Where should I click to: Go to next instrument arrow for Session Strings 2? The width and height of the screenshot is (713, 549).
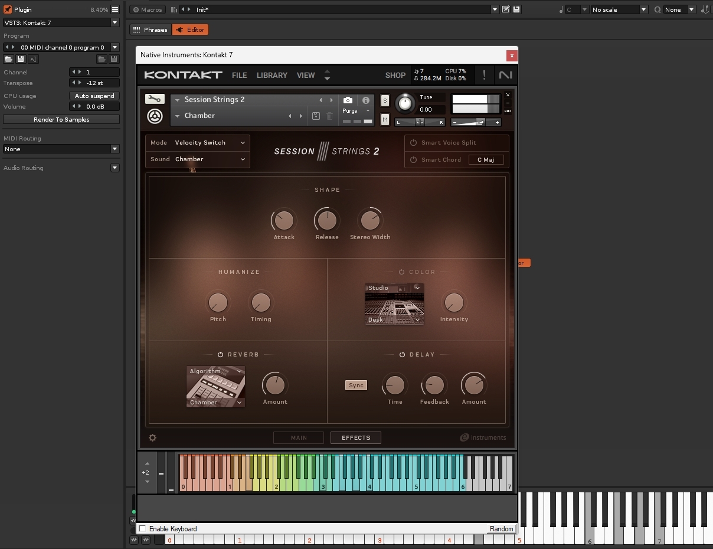click(331, 100)
